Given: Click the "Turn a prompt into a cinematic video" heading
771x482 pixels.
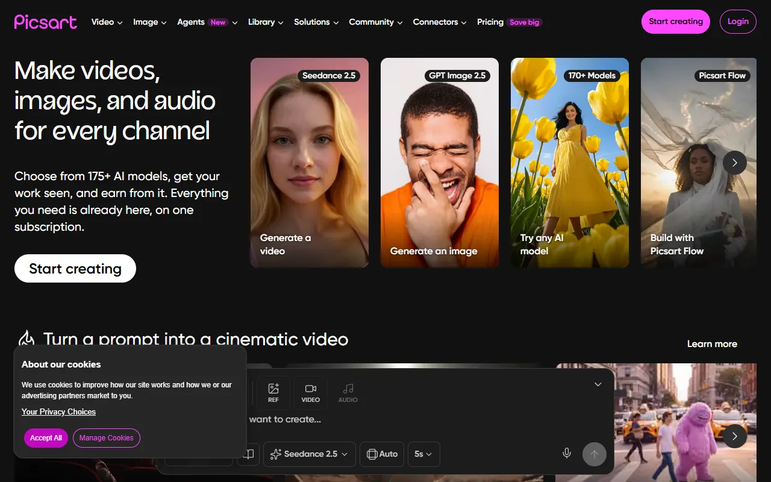Looking at the screenshot, I should [196, 339].
